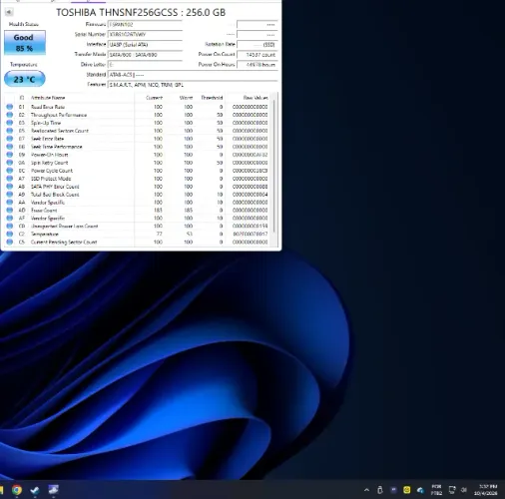Click status circle of Erase Count row
Viewport: 505px width, 499px height.
click(x=10, y=211)
